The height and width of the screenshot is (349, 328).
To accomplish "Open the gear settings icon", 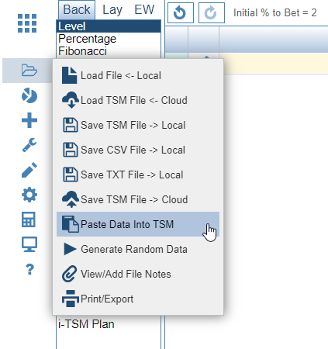I will tap(29, 195).
